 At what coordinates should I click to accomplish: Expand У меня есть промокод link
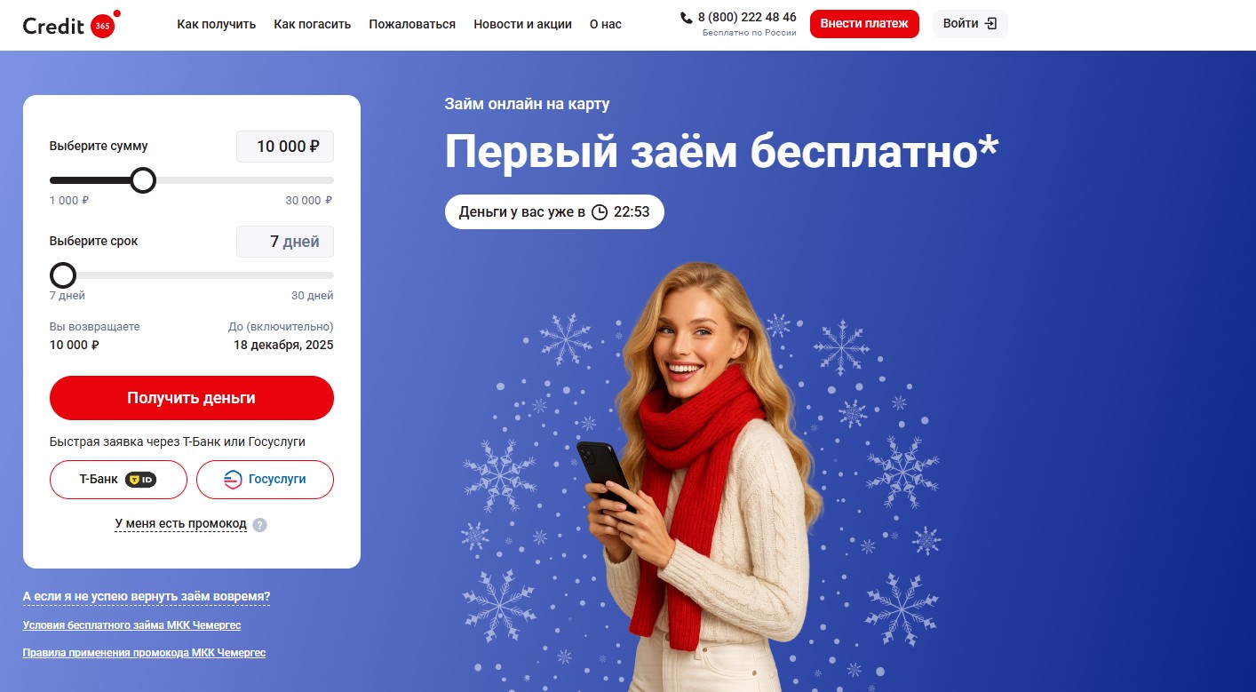tap(181, 524)
